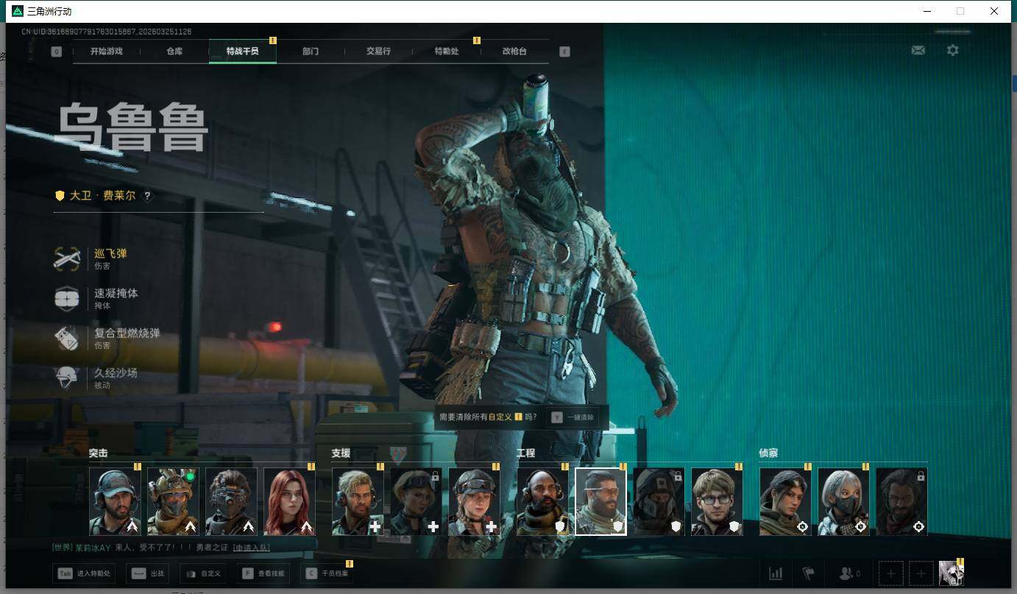The height and width of the screenshot is (594, 1017).
Task: Select the 突击 operator with night-vision goggles
Action: point(231,501)
